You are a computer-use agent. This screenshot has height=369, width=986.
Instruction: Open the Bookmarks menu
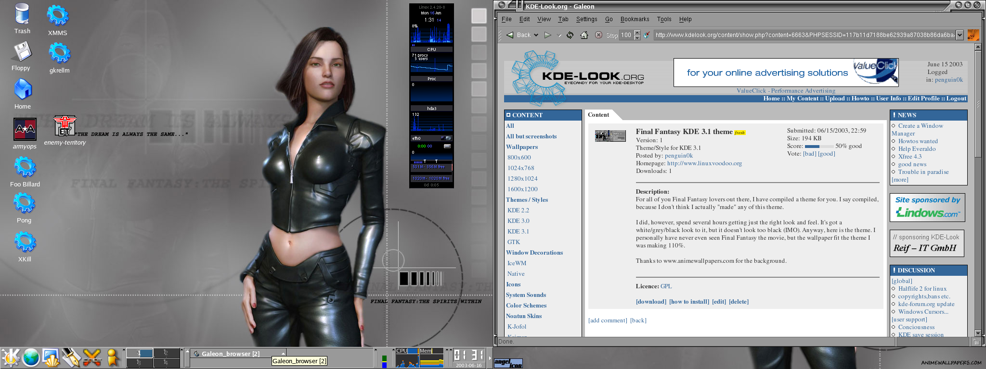(635, 19)
